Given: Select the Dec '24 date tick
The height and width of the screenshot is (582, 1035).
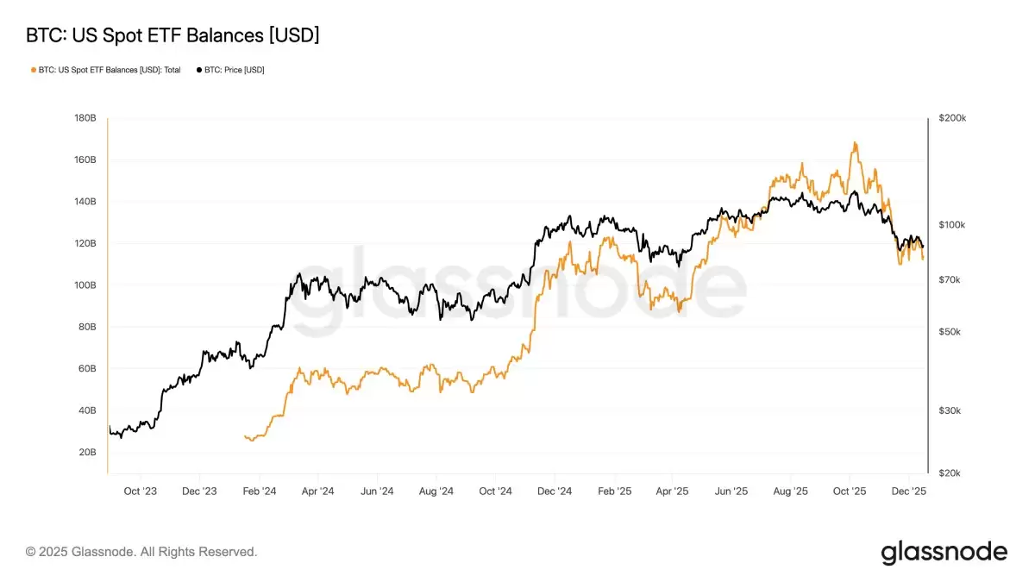Looking at the screenshot, I should tap(555, 491).
